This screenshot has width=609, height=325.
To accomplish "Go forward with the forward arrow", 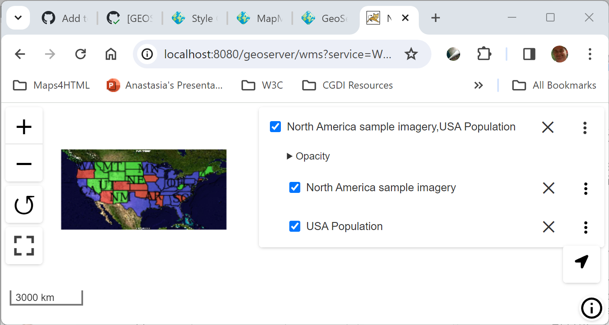I will pyautogui.click(x=50, y=54).
